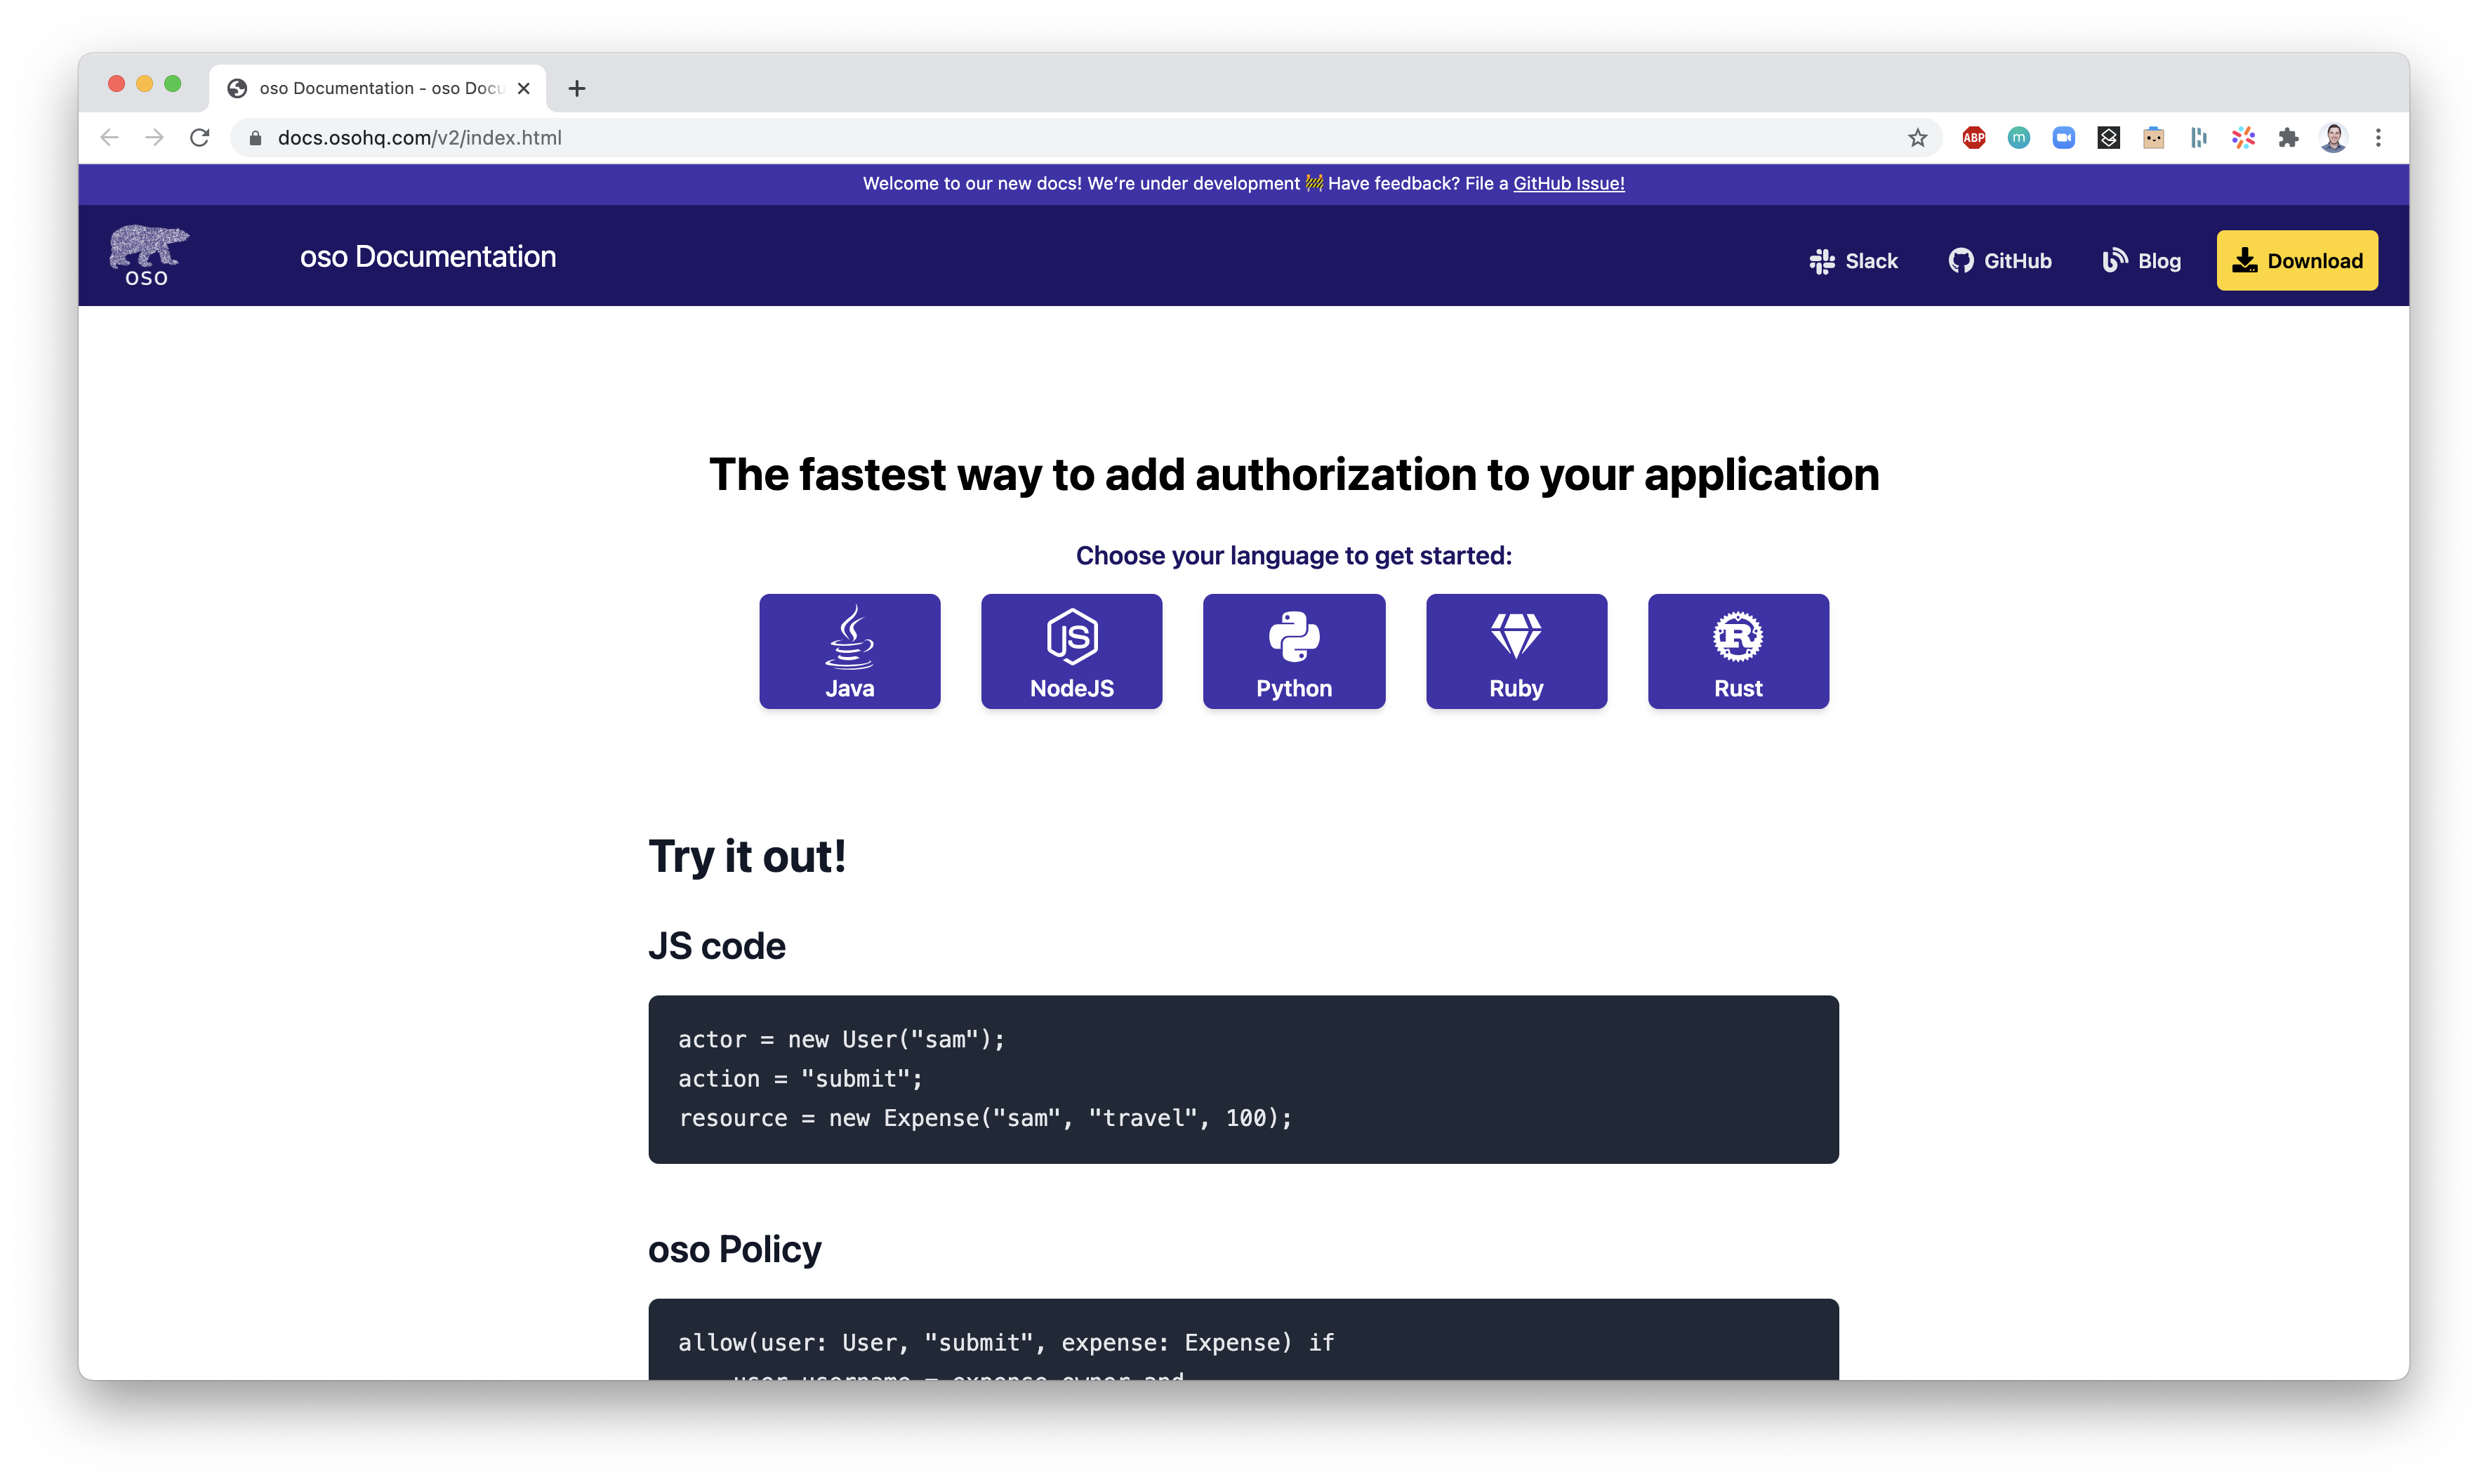Select the Java language option
This screenshot has width=2488, height=1484.
849,650
